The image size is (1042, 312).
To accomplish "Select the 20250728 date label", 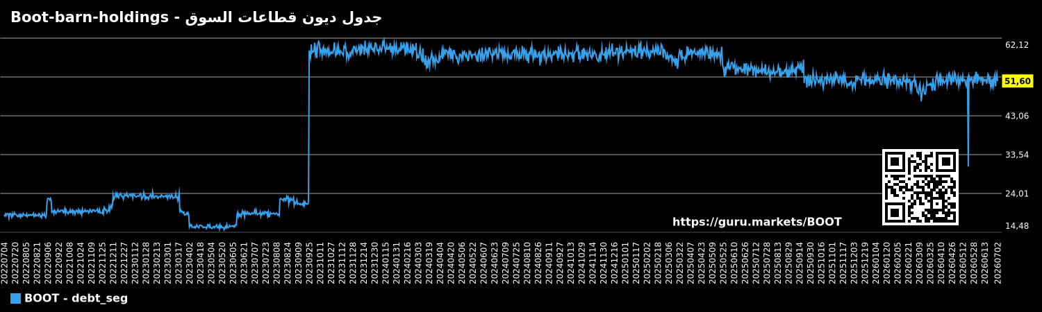I will (768, 262).
